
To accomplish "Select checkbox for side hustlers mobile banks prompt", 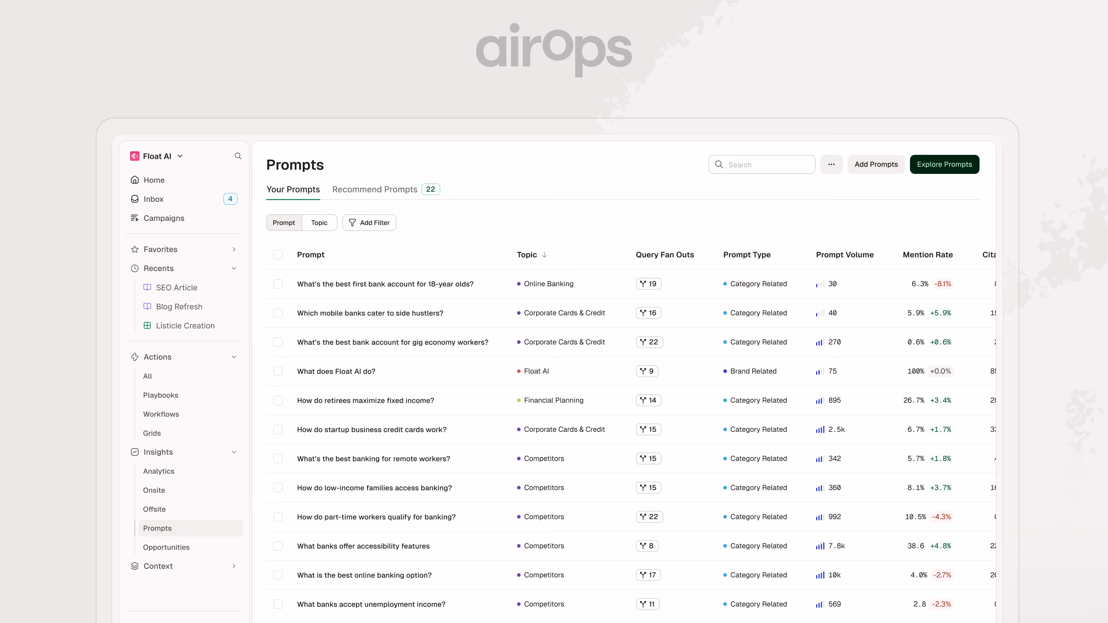I will click(278, 313).
